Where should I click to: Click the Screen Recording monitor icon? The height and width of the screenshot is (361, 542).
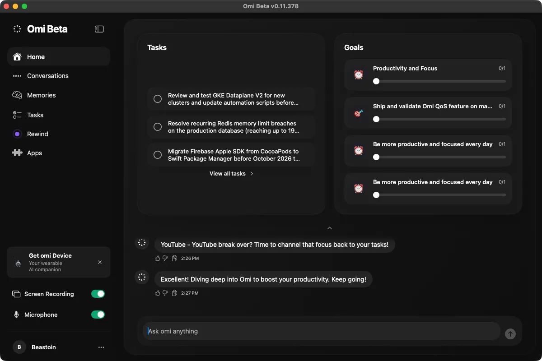[x=16, y=294]
